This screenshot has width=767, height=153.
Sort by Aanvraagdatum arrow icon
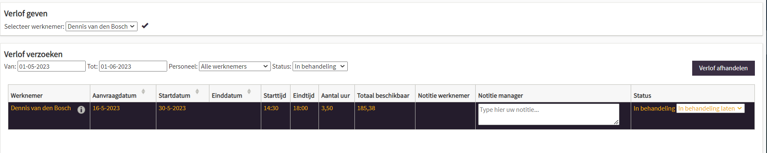[143, 91]
